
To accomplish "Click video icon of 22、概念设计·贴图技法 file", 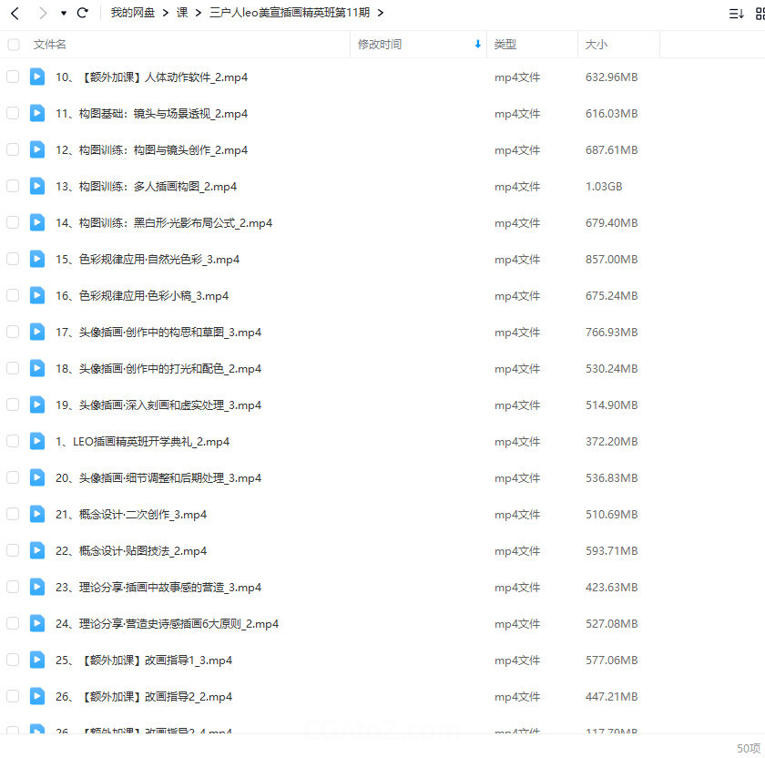I will click(37, 550).
